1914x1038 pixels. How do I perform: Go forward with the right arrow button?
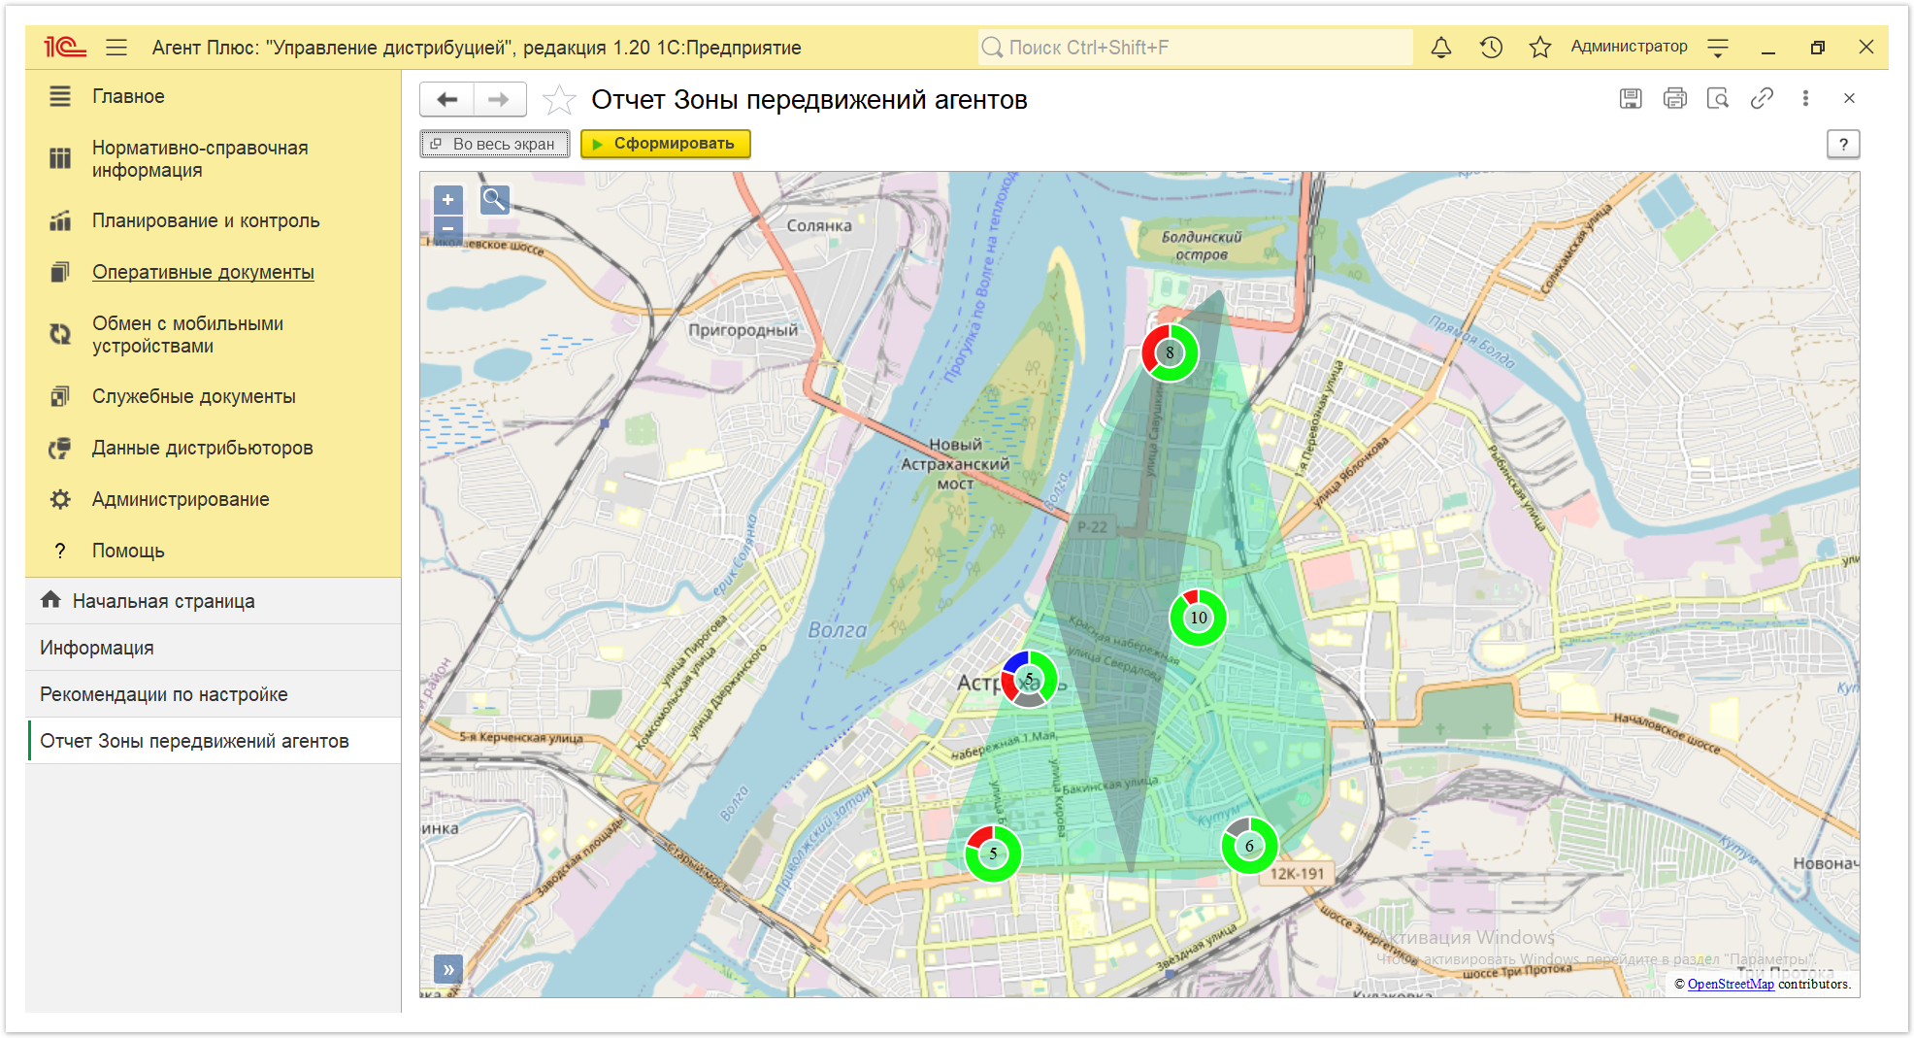[x=499, y=99]
